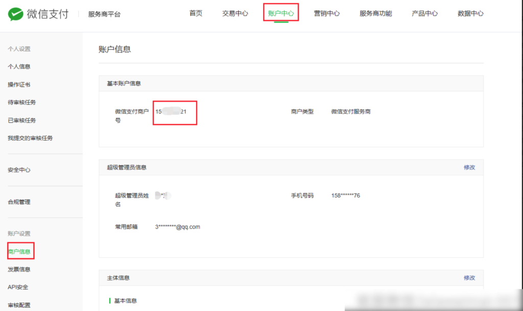Select the 账户中心 tab
Screen dimensions: 523x311
[x=280, y=14]
